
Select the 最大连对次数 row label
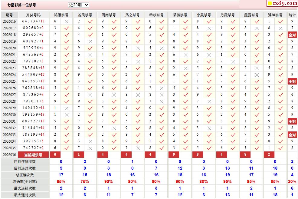point(25,195)
